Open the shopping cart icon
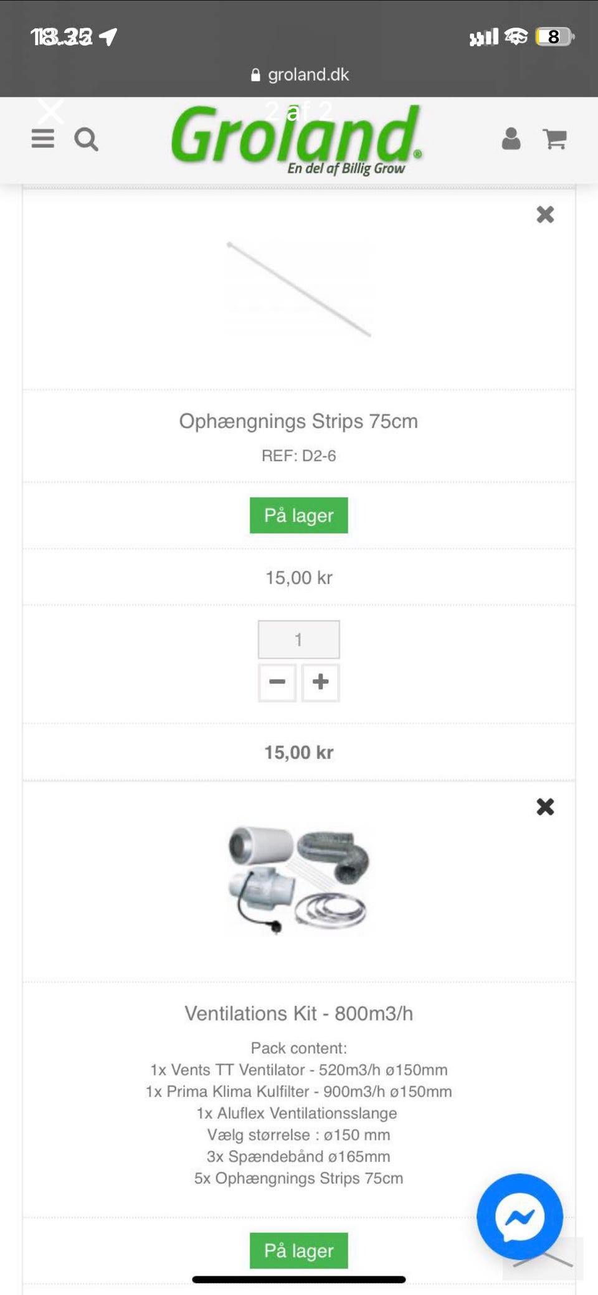598x1295 pixels. click(554, 139)
